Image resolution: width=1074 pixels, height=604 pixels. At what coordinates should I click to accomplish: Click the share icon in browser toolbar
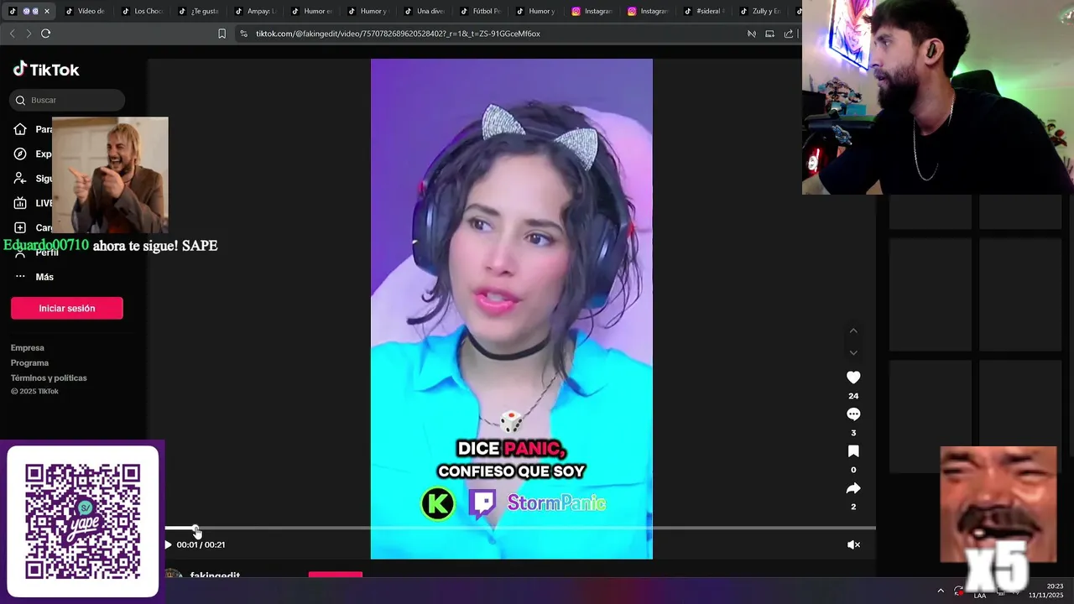(x=789, y=34)
